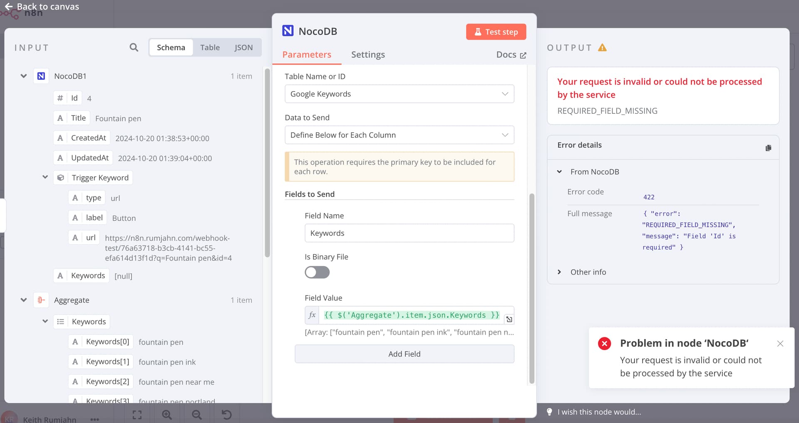Screen dimensions: 799x423
Task: Click the zoom out canvas icon
Action: [x=197, y=415]
